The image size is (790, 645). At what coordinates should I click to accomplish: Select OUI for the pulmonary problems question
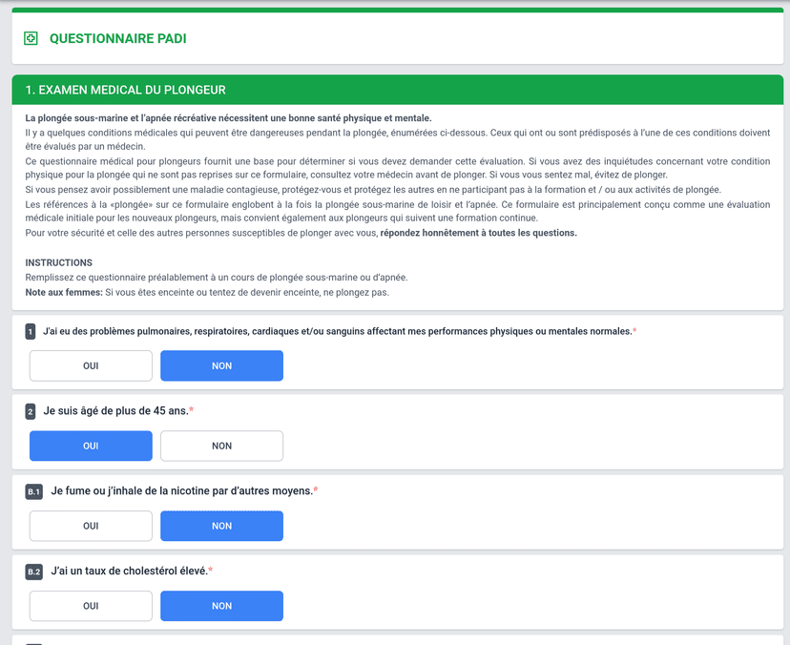click(91, 365)
